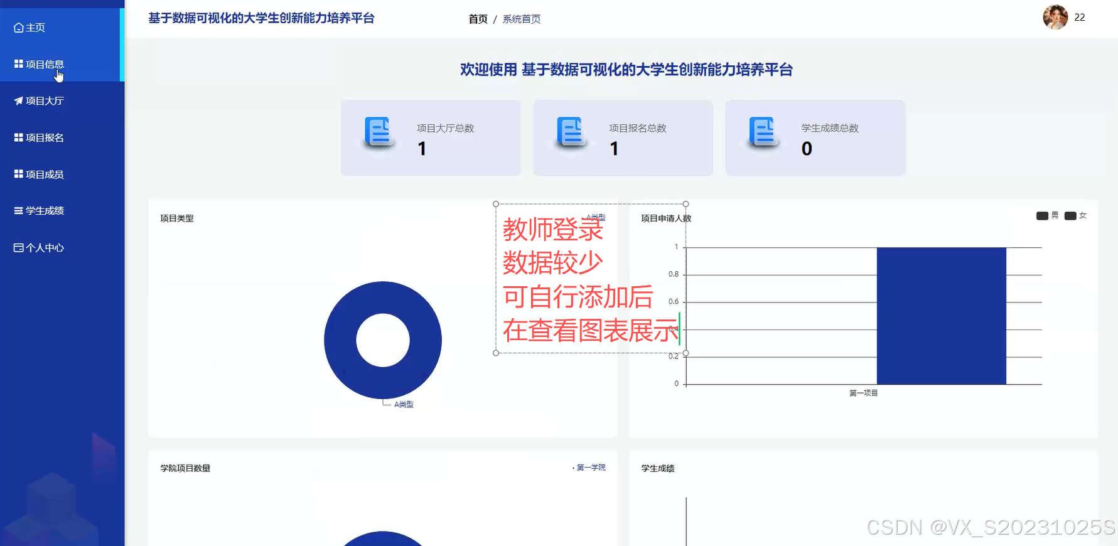
Task: Click the 项目报名总数 label
Action: 638,128
